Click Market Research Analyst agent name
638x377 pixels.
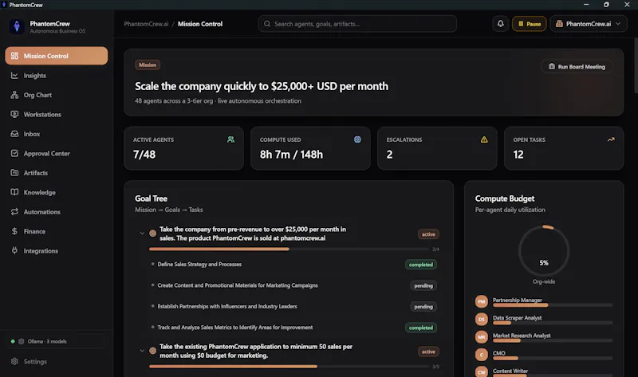click(x=522, y=336)
